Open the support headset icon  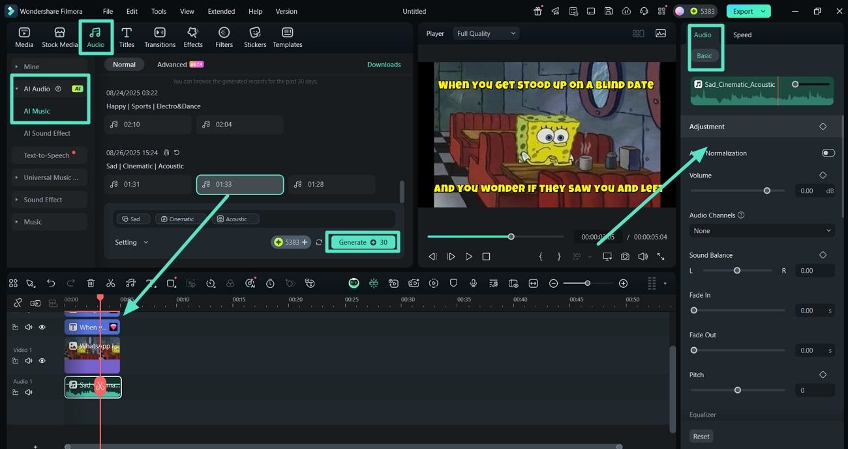644,11
